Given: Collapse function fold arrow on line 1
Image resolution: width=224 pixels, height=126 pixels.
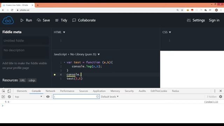Looking at the screenshot, I should [64, 62].
